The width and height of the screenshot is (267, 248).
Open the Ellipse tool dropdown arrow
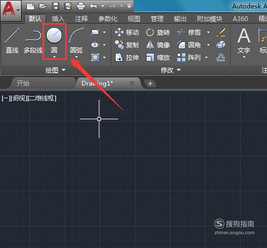click(x=105, y=45)
